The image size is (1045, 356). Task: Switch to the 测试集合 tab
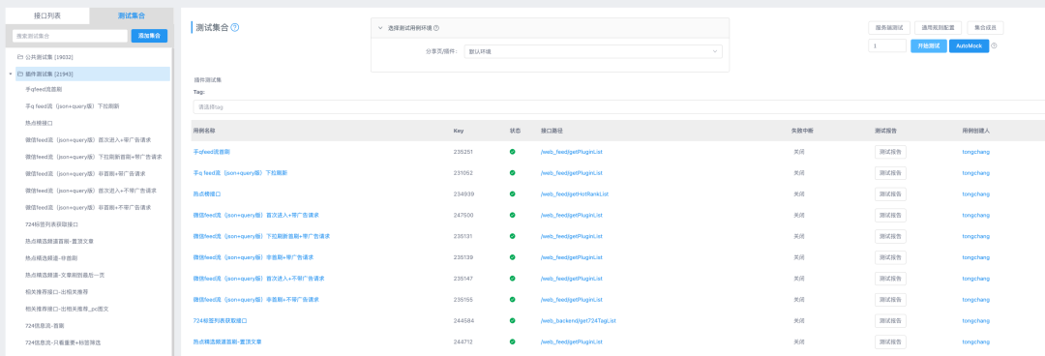pos(132,15)
